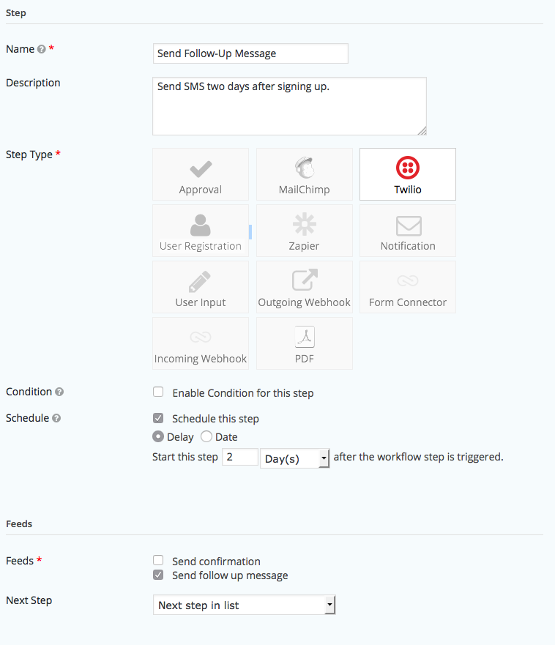Grab the Description textarea resize handle
555x645 pixels.
click(422, 131)
